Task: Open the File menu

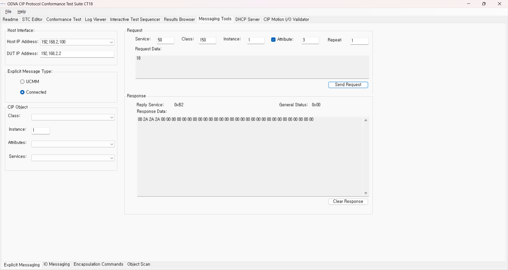Action: 8,12
